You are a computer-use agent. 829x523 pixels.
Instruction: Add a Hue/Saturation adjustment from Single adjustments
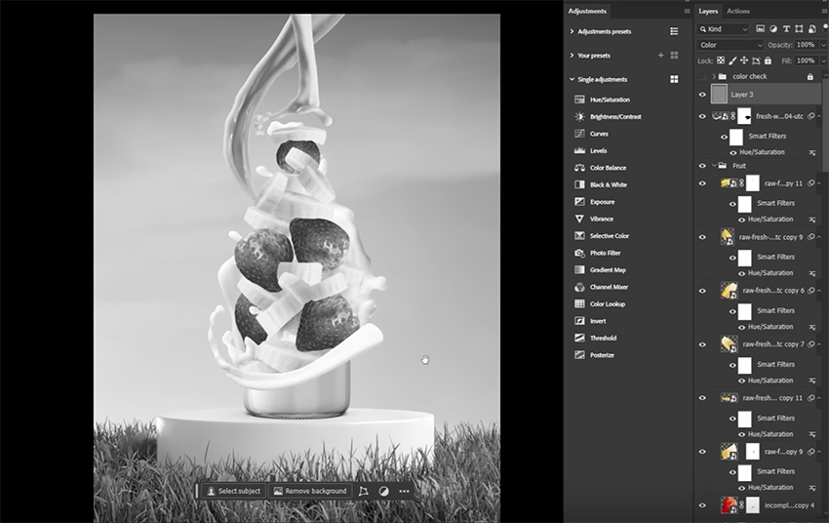(x=602, y=100)
